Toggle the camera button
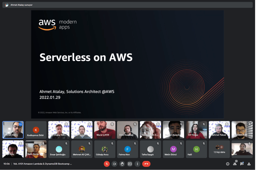This screenshot has height=170, width=257. (x=114, y=164)
